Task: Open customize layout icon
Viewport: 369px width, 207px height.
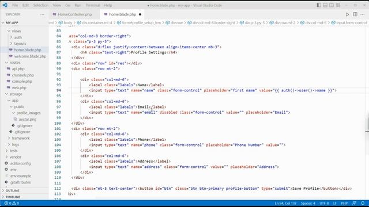Action: pos(338,5)
